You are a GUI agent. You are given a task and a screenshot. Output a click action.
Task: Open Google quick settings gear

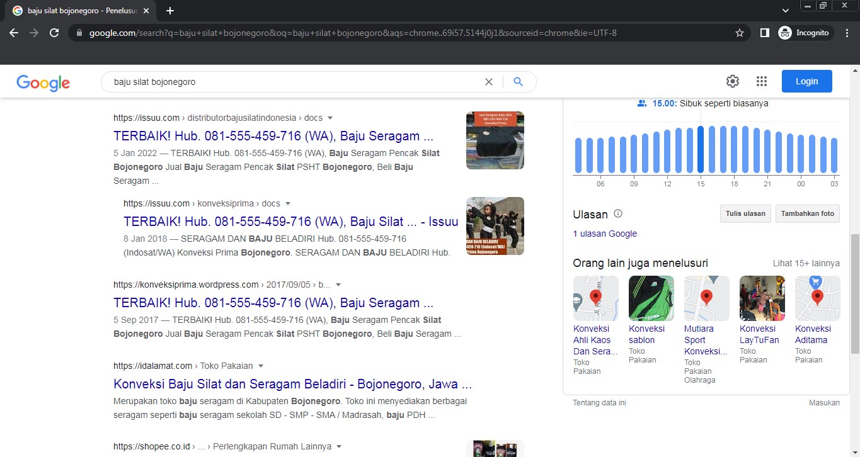tap(732, 81)
